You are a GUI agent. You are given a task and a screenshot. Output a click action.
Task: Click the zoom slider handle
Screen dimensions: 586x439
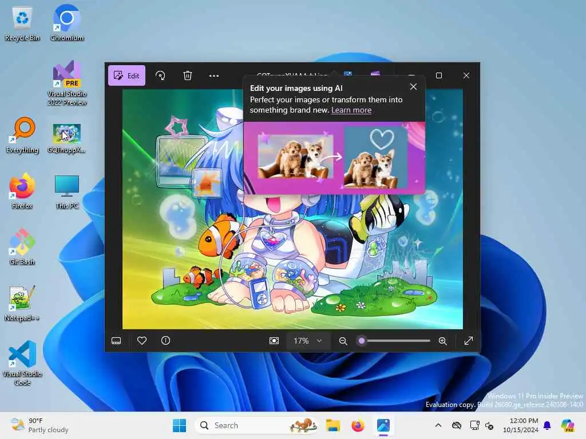tap(362, 341)
